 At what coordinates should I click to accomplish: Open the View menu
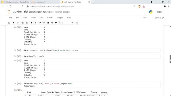point(25,18)
